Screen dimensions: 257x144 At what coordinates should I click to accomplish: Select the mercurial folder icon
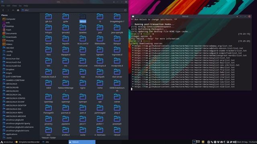coord(83,61)
